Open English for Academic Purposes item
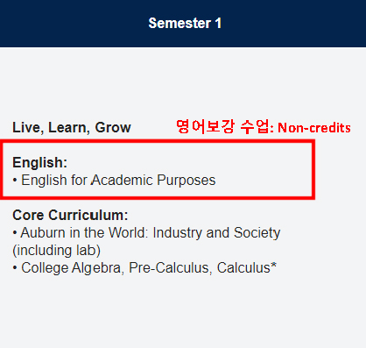The height and width of the screenshot is (348, 366). coord(118,180)
